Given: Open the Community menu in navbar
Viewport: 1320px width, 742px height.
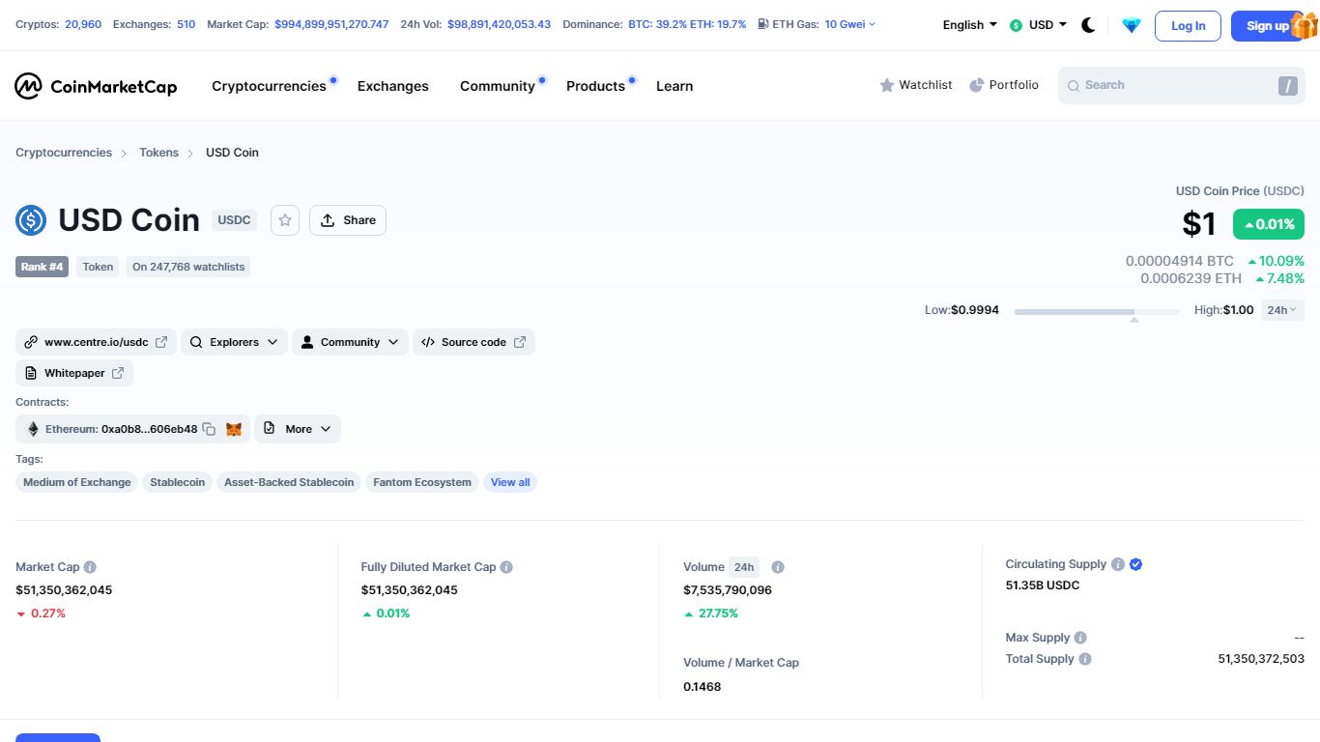Looking at the screenshot, I should tap(497, 86).
